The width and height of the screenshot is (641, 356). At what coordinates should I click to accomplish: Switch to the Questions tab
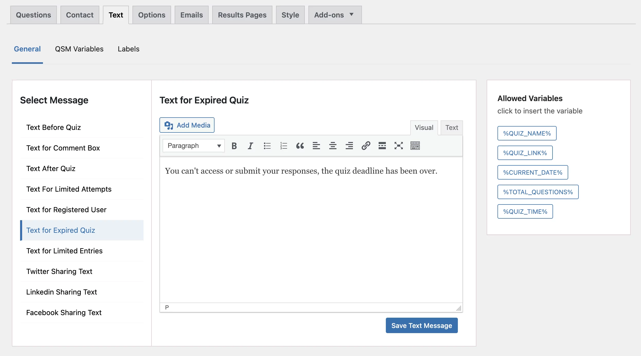coord(33,15)
